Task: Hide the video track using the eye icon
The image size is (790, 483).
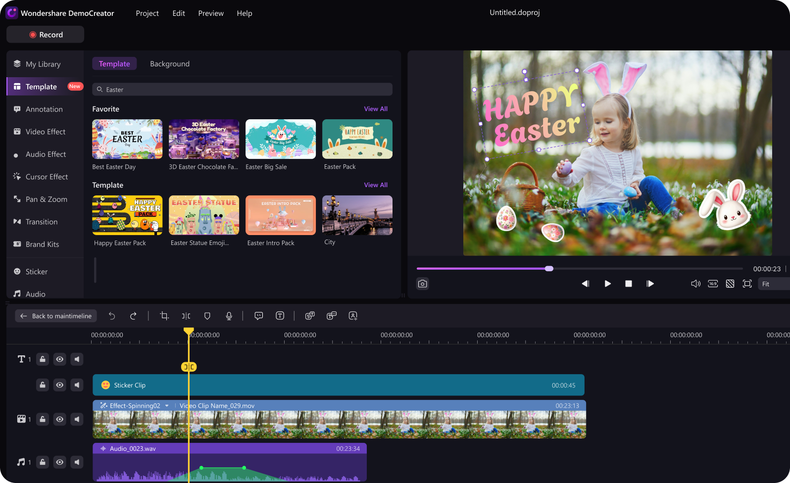Action: coord(59,419)
